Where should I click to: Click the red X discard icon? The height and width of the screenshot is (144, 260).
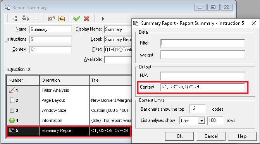pos(86,19)
